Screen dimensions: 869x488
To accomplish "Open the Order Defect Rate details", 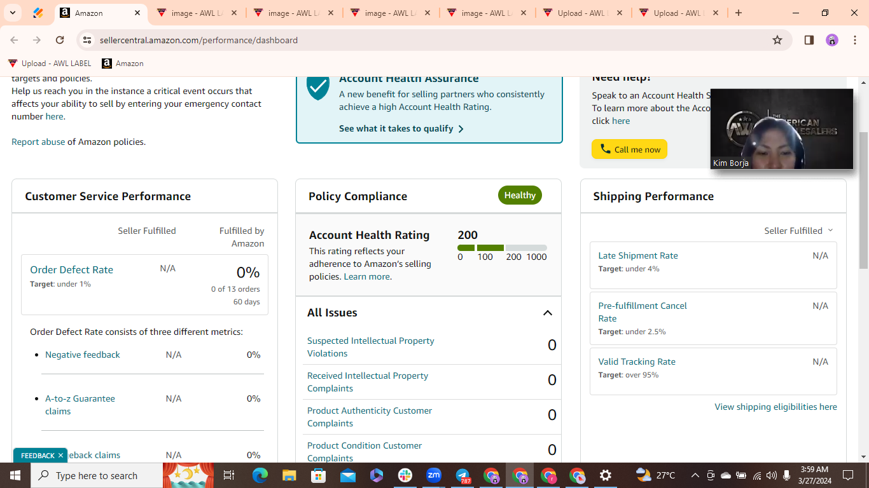I will pyautogui.click(x=71, y=269).
